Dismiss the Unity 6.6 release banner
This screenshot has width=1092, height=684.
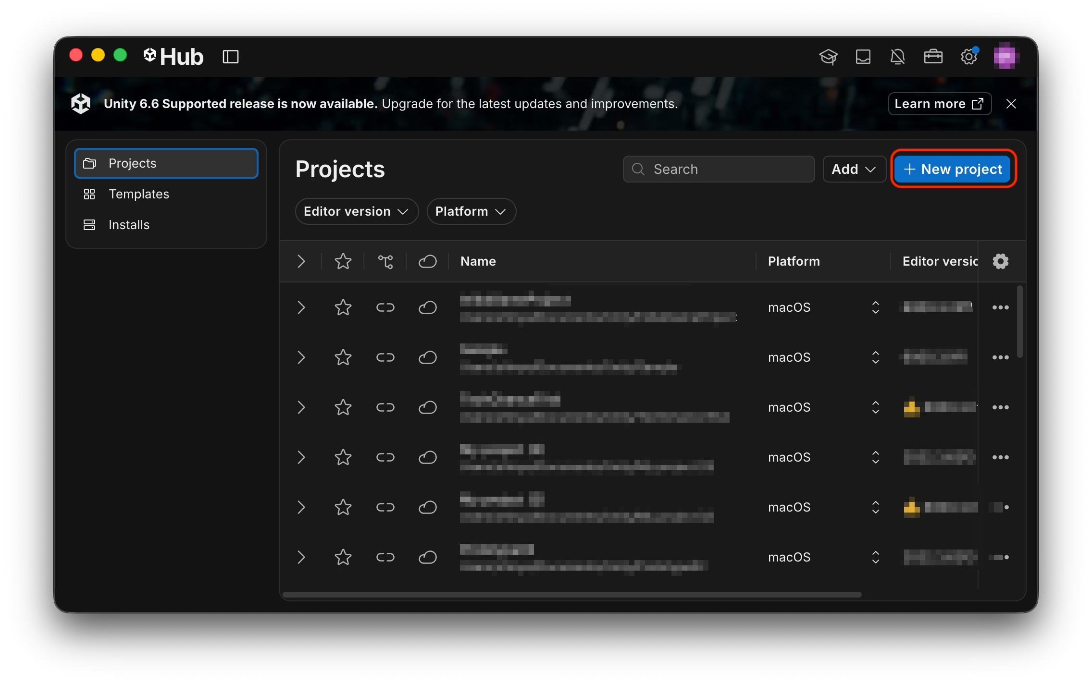coord(1011,104)
